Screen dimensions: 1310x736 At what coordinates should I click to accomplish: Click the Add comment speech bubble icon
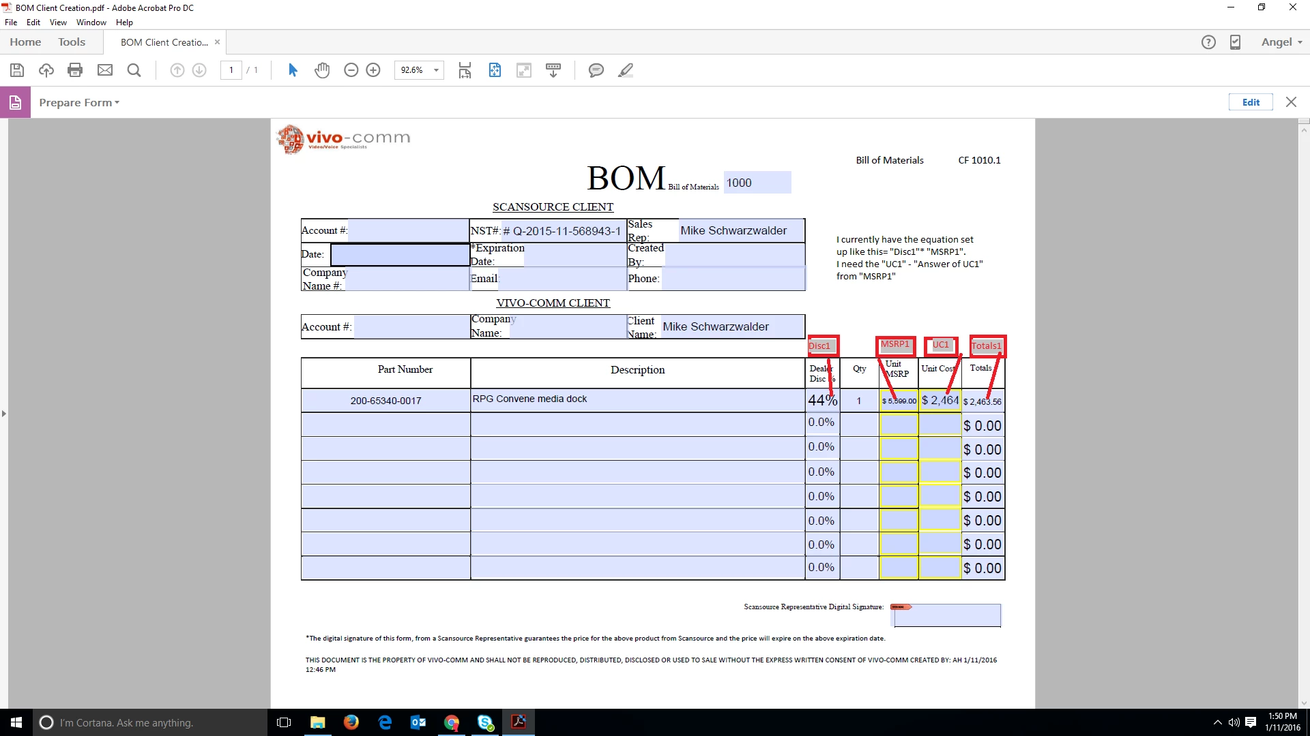596,70
